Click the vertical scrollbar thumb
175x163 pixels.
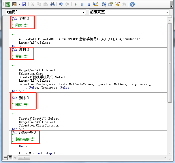[x=170, y=63]
